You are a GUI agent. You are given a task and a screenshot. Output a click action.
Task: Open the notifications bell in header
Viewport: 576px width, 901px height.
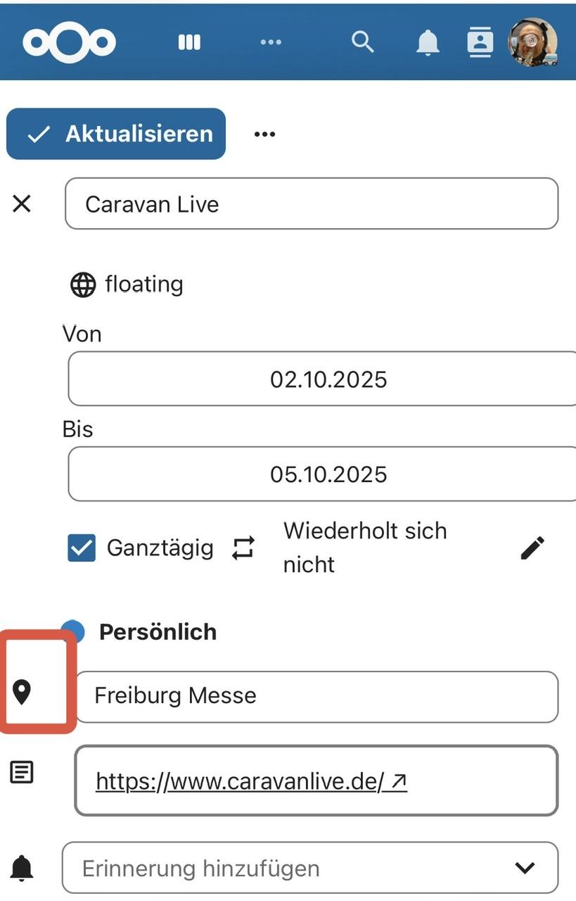(428, 43)
